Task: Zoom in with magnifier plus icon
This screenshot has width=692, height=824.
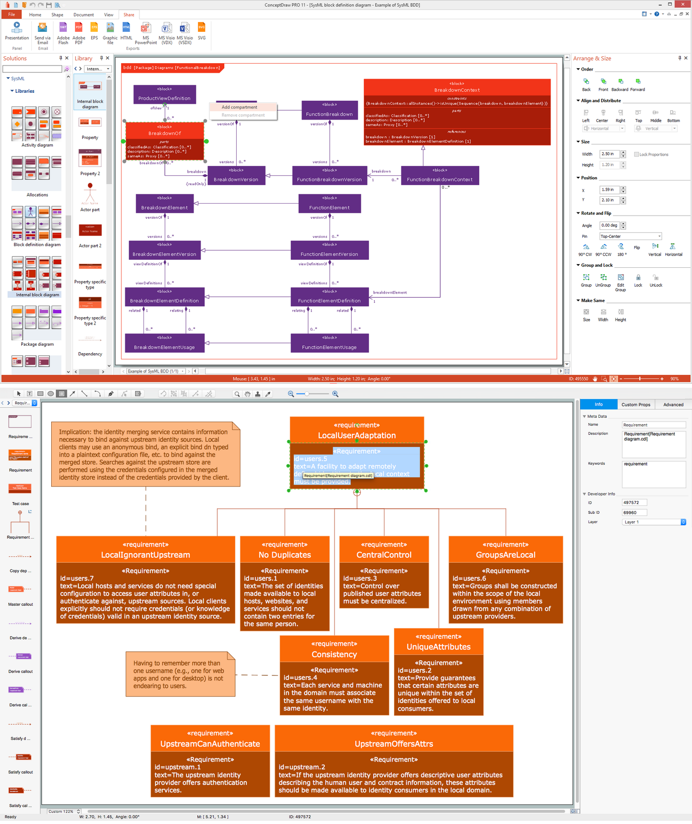Action: (335, 394)
